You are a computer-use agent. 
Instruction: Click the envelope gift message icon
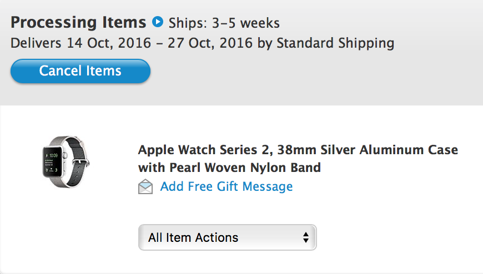pos(145,186)
